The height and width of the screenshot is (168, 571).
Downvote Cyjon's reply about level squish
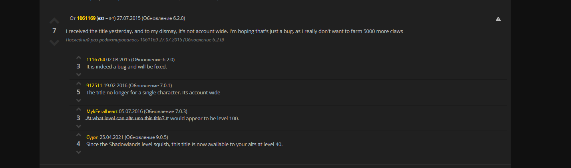78,152
